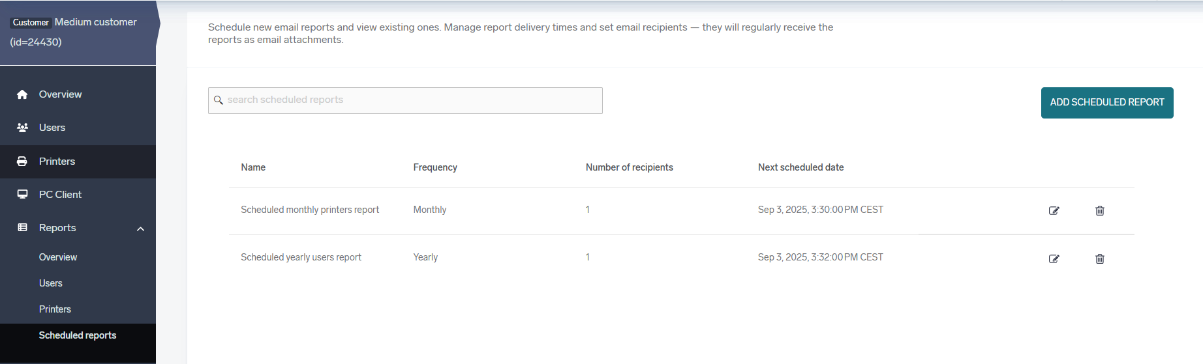Click the Frequency column header
This screenshot has width=1203, height=364.
coord(435,167)
